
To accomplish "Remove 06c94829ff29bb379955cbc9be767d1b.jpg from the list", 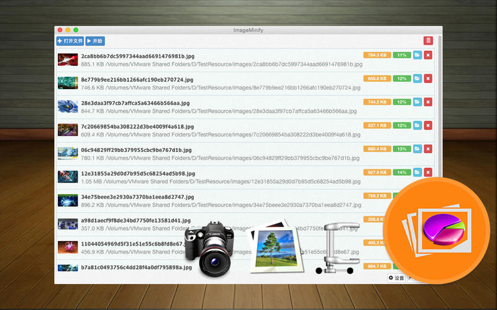I will (x=428, y=149).
